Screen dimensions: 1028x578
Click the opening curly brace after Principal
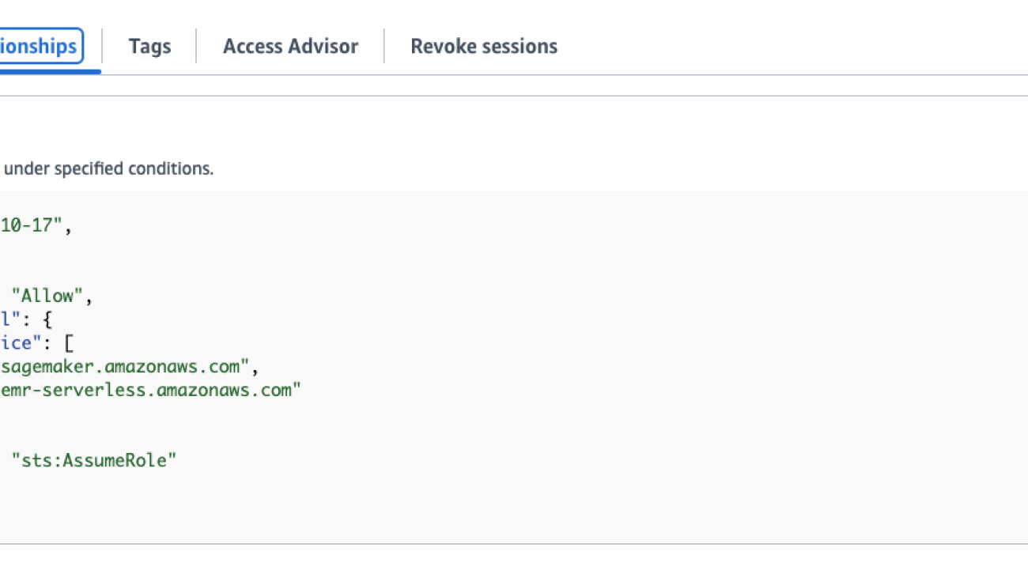(47, 319)
